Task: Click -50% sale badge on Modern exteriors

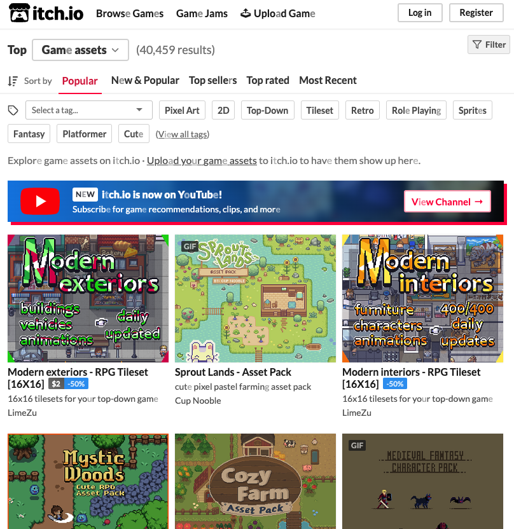Action: point(76,384)
